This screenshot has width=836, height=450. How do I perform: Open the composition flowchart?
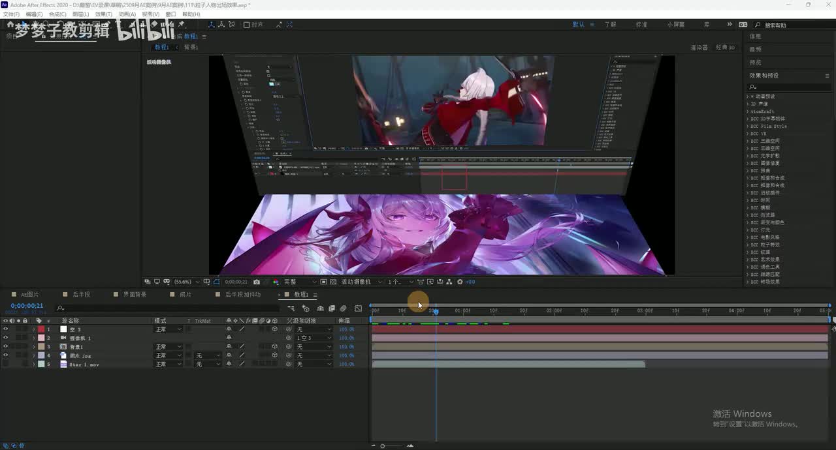click(x=450, y=282)
